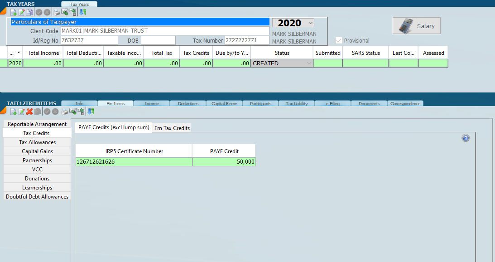Click the new record icon in Tax Years toolbar
Viewport: 495px width, 262px height.
(x=13, y=12)
